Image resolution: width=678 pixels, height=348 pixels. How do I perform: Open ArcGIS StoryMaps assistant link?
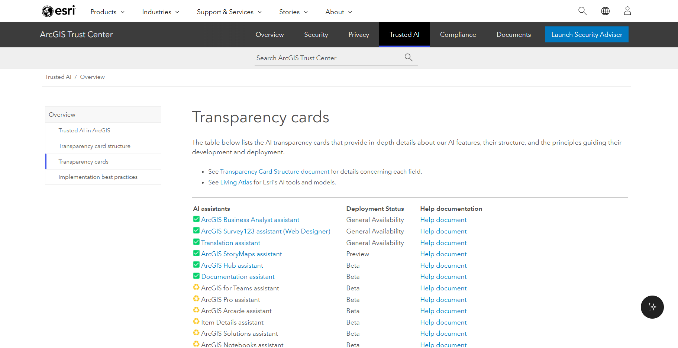[x=242, y=254]
